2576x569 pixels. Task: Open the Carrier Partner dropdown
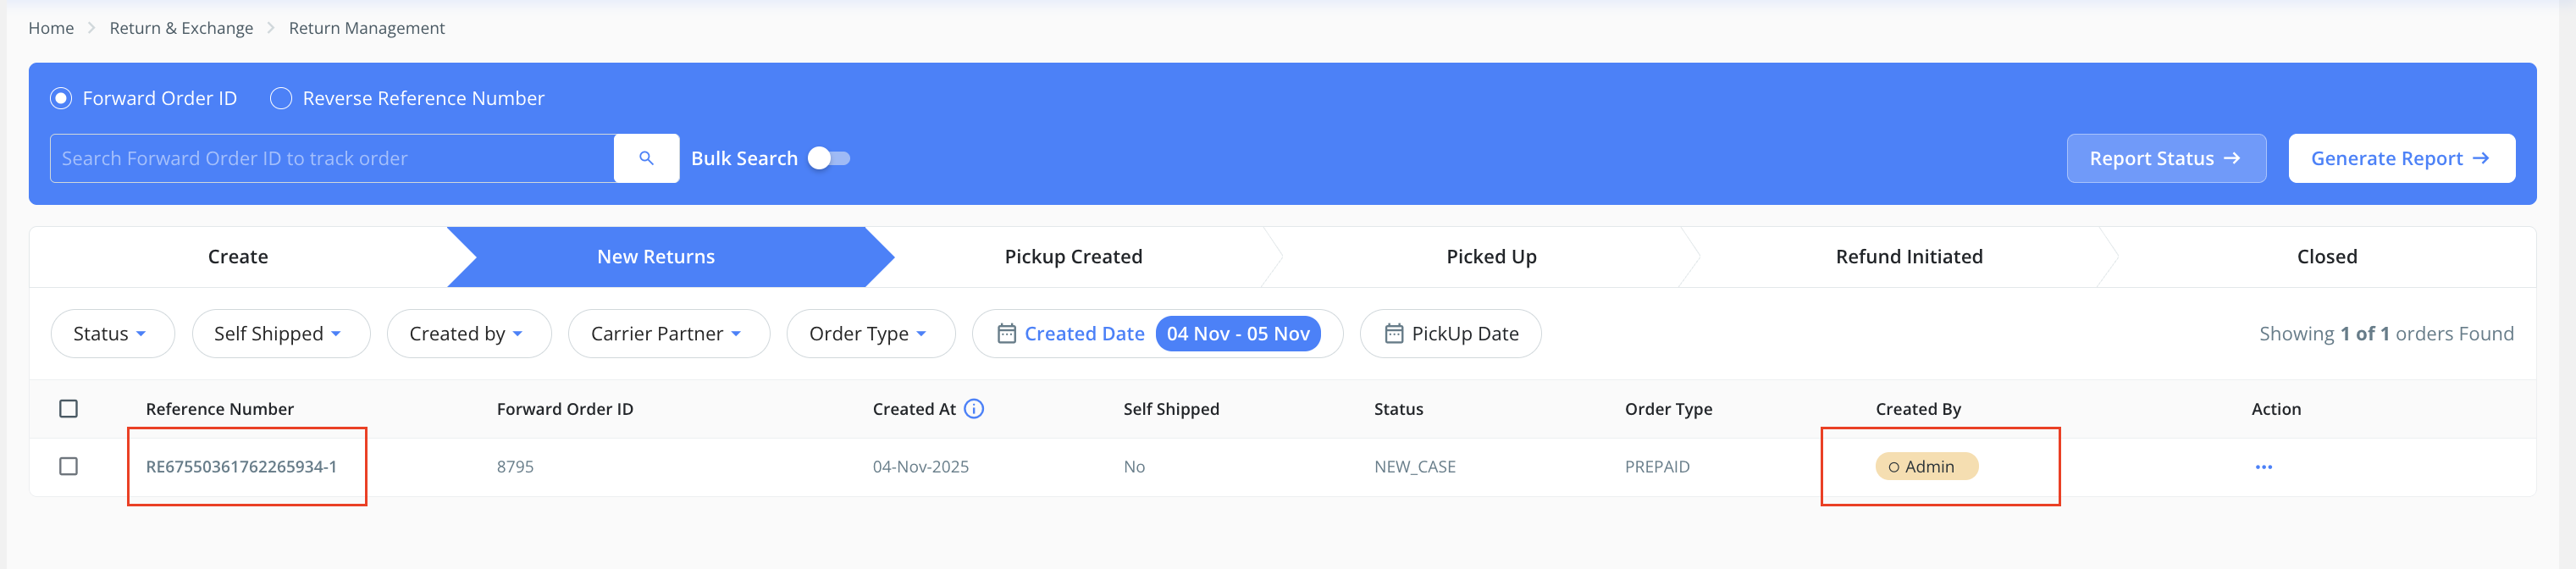click(668, 333)
